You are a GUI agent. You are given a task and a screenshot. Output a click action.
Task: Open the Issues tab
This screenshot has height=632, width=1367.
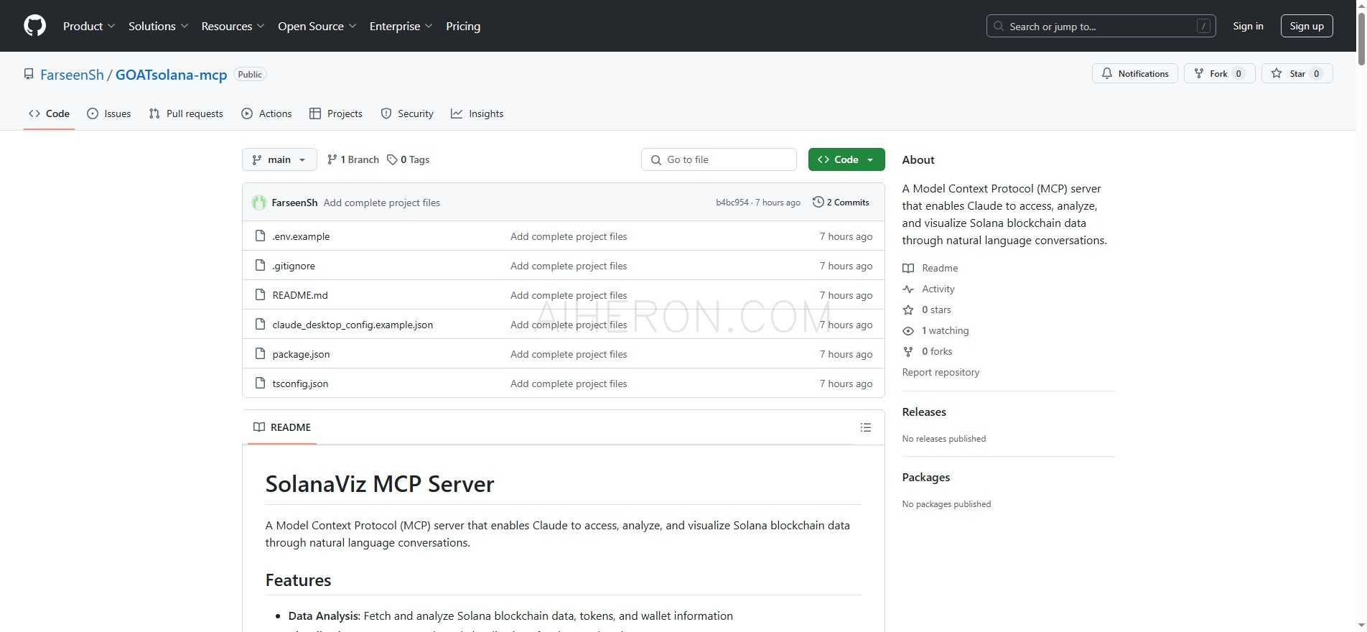(109, 113)
